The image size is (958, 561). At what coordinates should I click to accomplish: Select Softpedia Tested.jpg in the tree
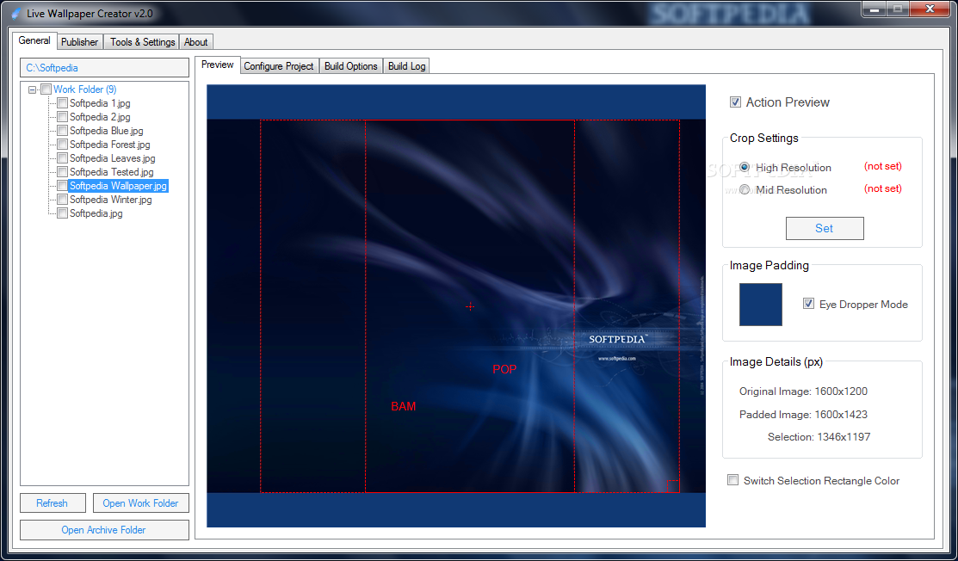[x=112, y=172]
